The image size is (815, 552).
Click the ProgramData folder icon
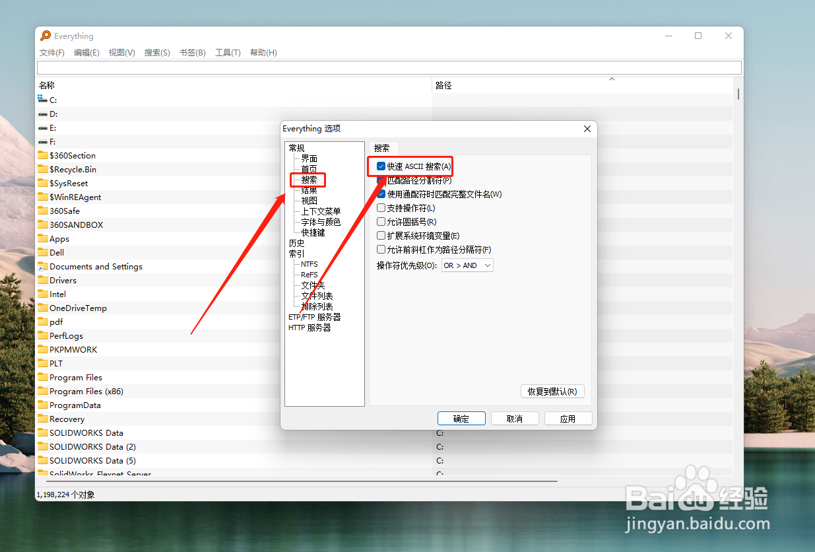coord(43,405)
